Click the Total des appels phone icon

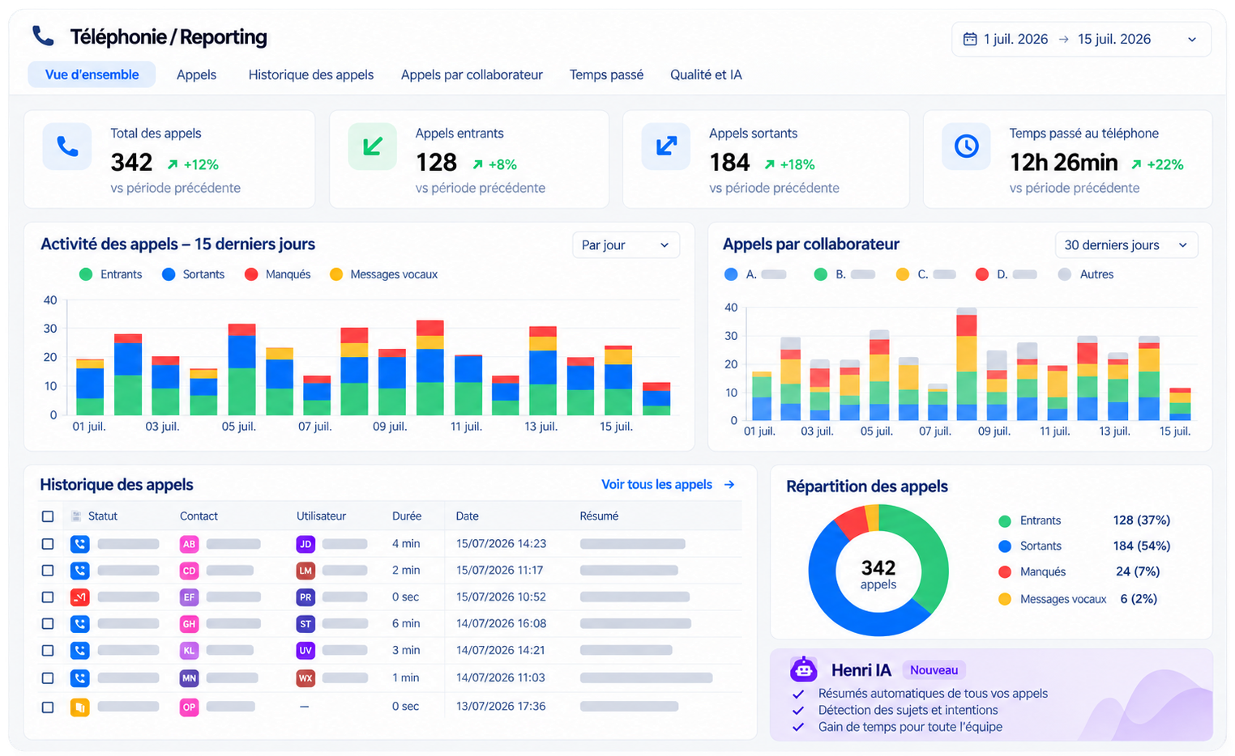point(67,147)
